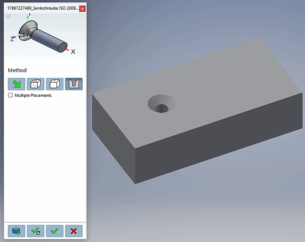The height and width of the screenshot is (242, 305).
Task: Cancel placement with the red X button
Action: point(74,231)
